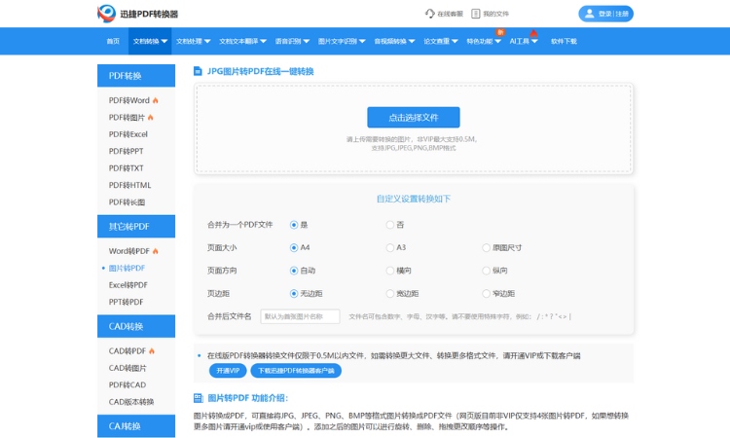Click the 开通VIP button
Viewport: 730px width, 438px height.
coord(227,371)
